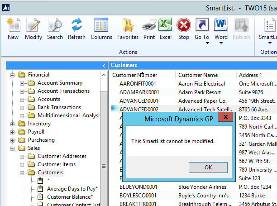Expand the Bank Transactions node
Image resolution: width=277 pixels, height=206 pixels.
click(x=22, y=108)
